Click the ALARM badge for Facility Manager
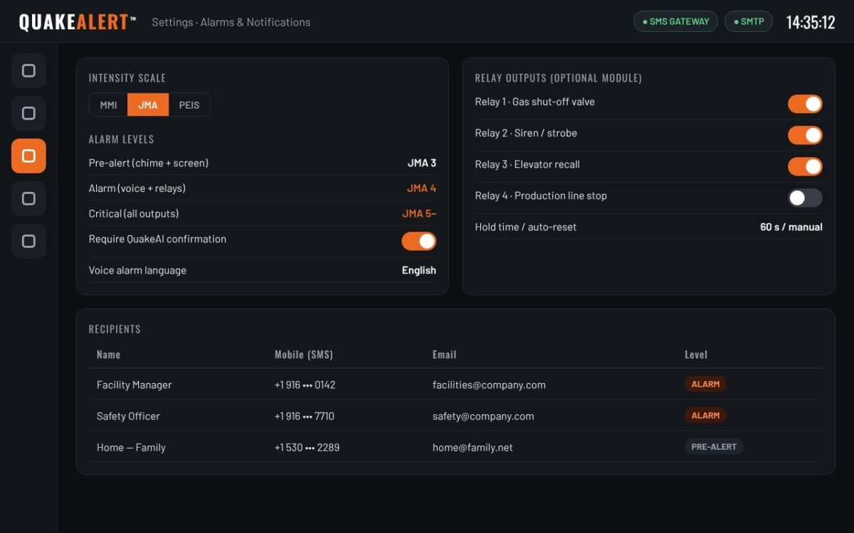This screenshot has width=854, height=533. [x=705, y=384]
